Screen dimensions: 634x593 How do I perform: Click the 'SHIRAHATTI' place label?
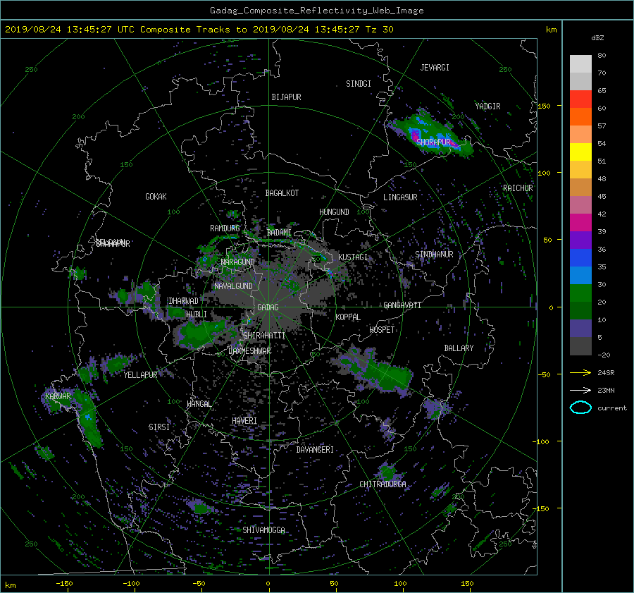click(264, 336)
